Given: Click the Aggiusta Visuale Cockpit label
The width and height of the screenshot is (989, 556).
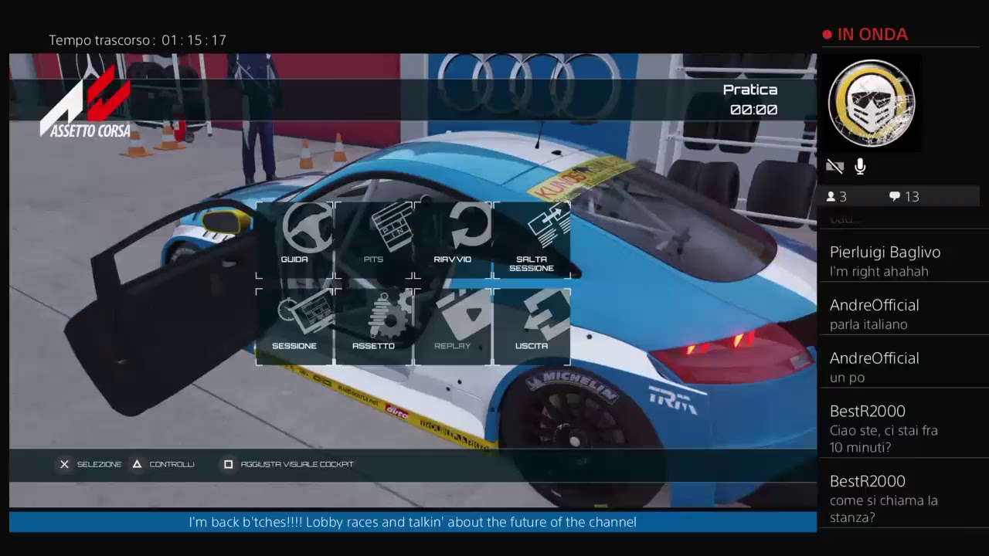Looking at the screenshot, I should 297,464.
